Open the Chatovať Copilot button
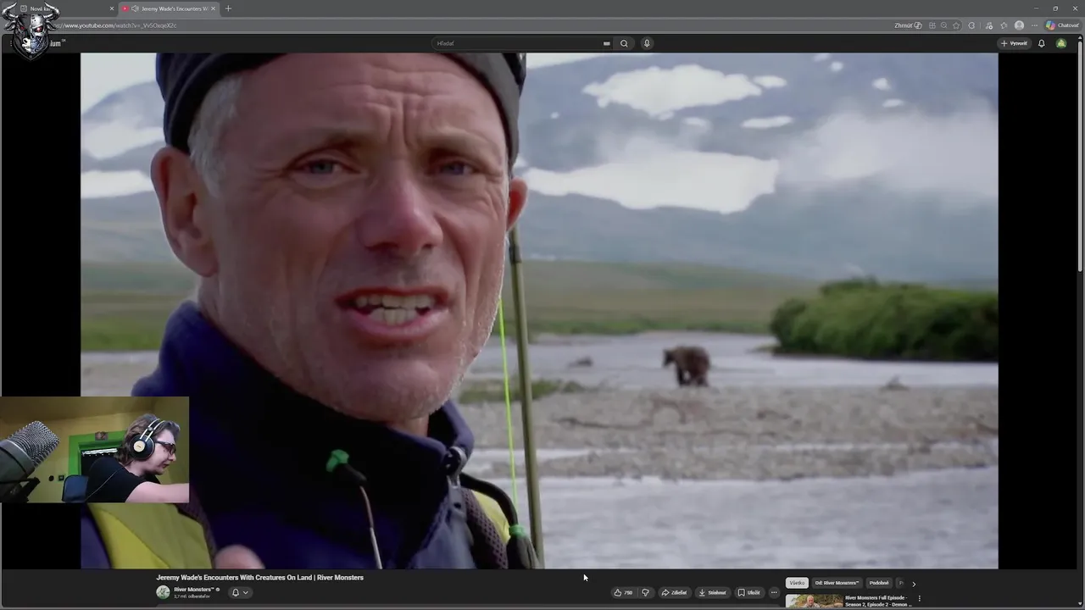1085x610 pixels. 1062,25
